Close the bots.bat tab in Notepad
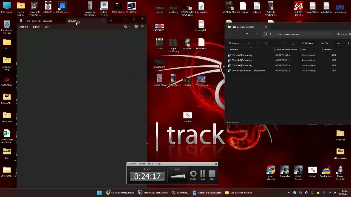 pos(103,21)
